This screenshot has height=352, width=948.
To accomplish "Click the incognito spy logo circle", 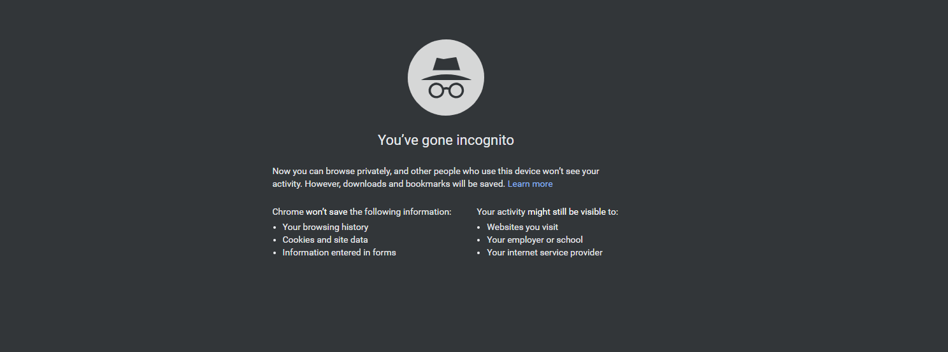I will (x=446, y=78).
